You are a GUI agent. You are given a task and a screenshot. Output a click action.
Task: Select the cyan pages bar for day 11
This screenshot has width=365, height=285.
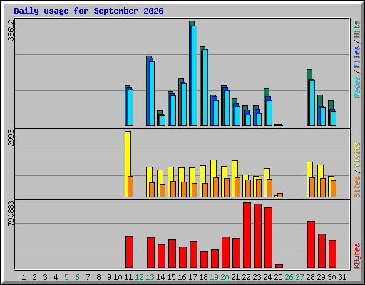(130, 108)
